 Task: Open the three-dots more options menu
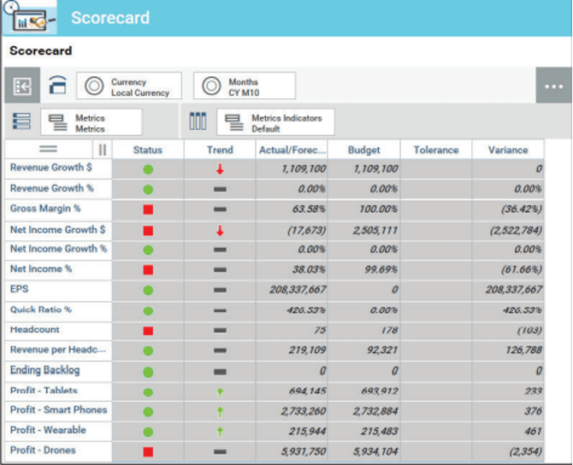click(x=553, y=86)
